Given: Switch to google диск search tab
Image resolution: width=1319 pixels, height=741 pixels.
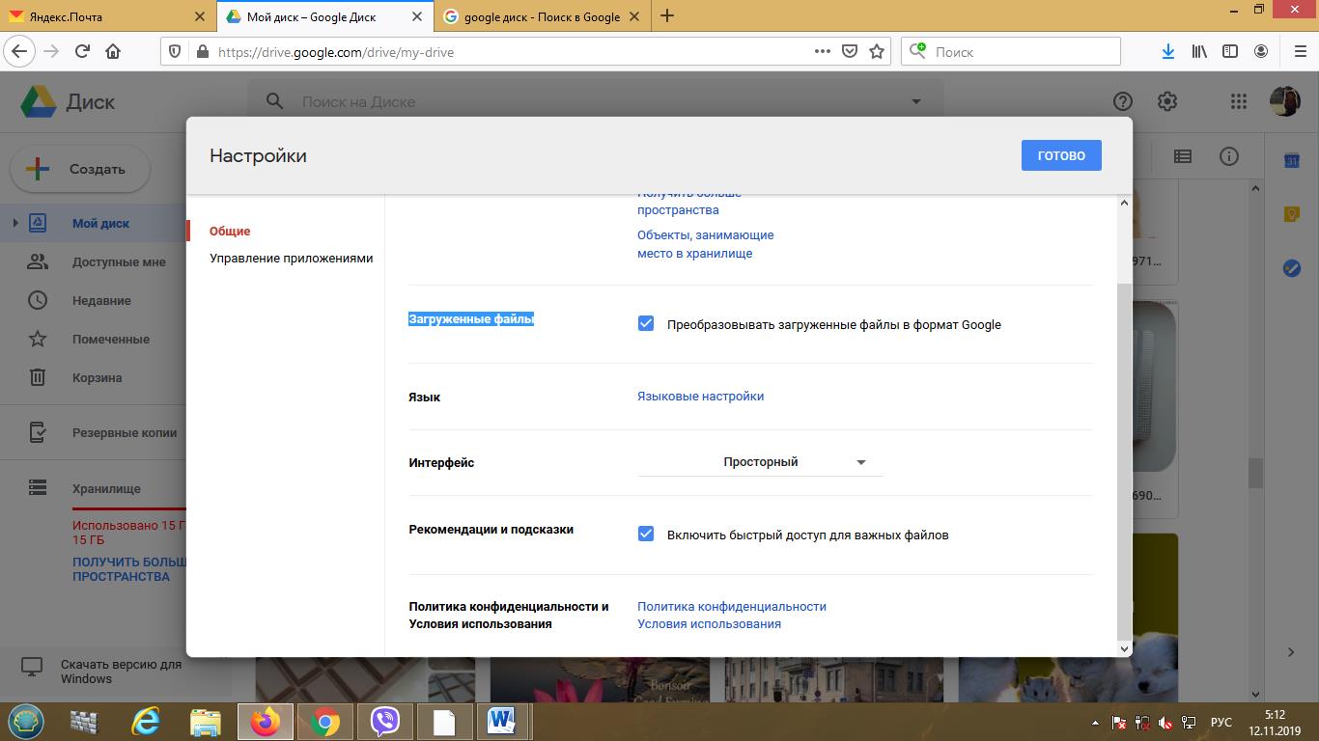Looking at the screenshot, I should (x=542, y=16).
